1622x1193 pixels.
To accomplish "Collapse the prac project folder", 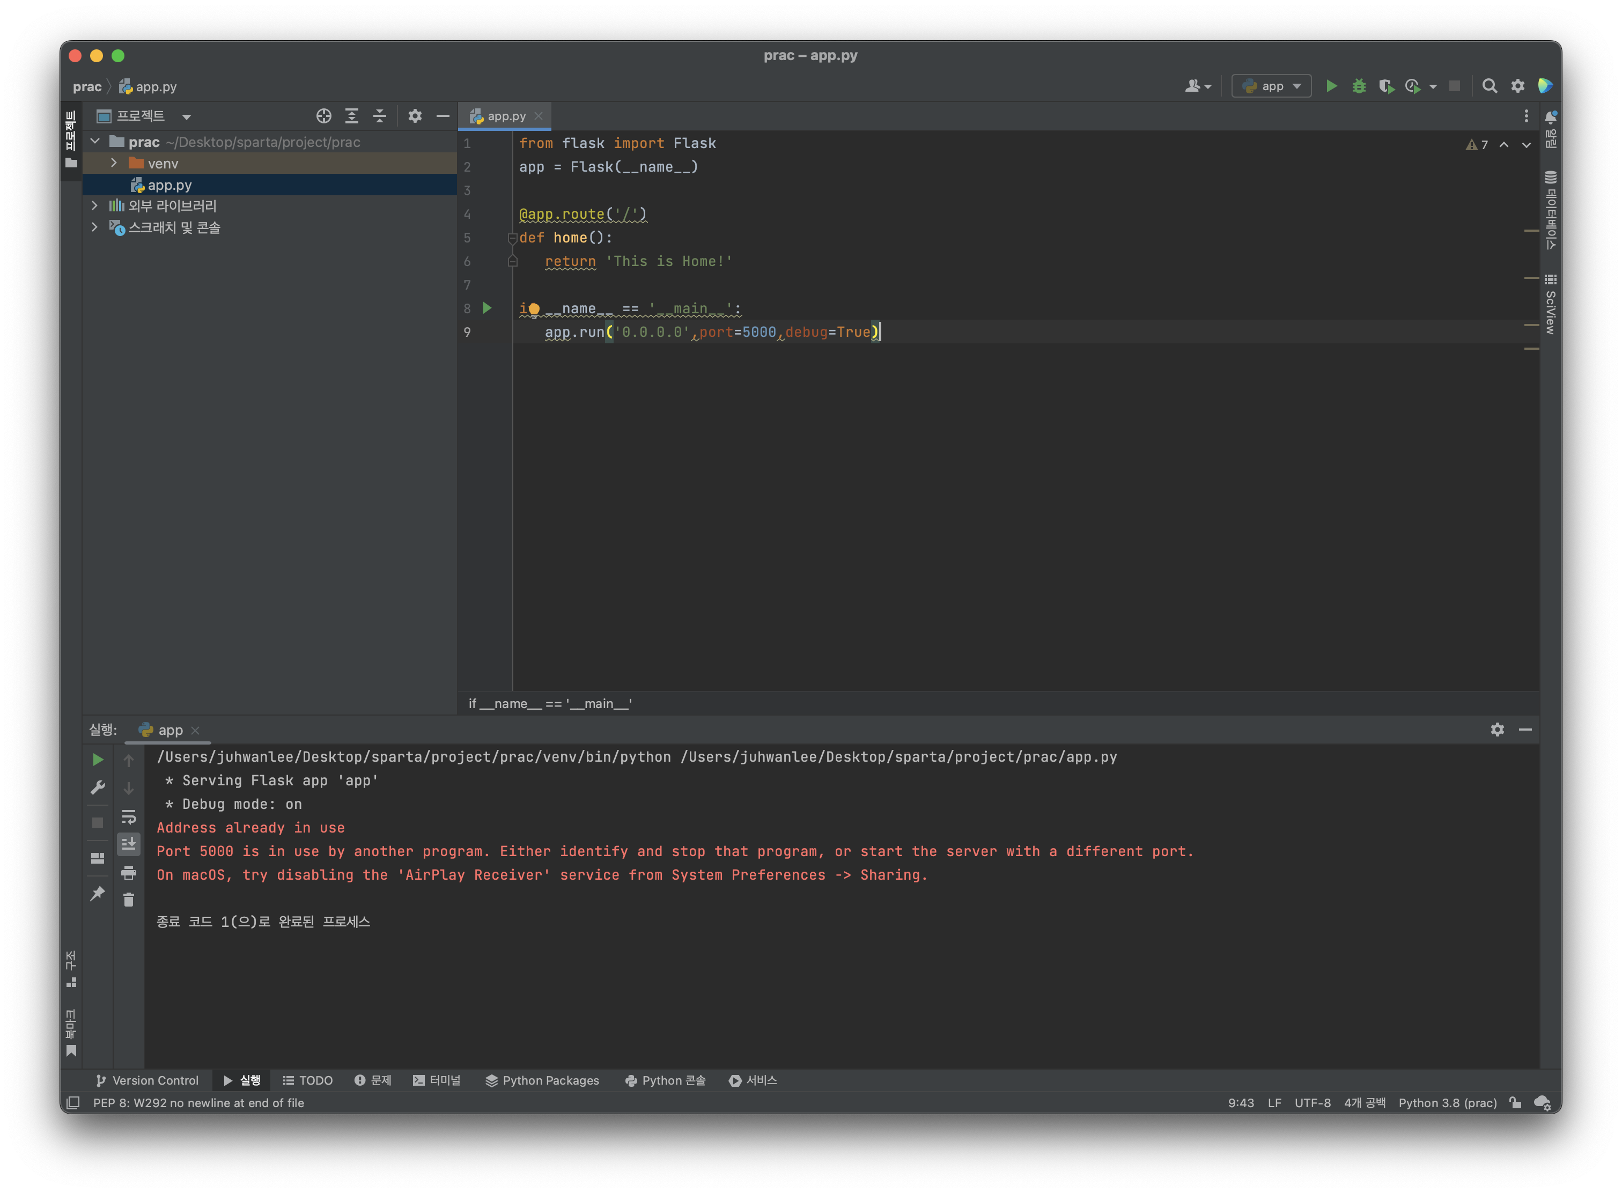I will (x=95, y=142).
